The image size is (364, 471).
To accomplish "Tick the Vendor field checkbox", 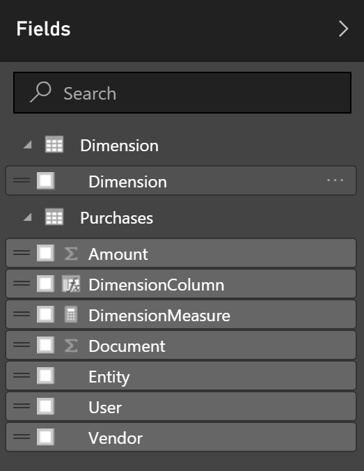I will [46, 437].
